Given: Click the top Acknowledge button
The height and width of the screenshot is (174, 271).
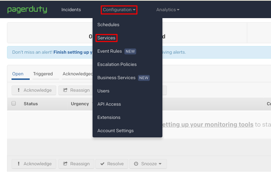Looking at the screenshot, I should (34, 90).
